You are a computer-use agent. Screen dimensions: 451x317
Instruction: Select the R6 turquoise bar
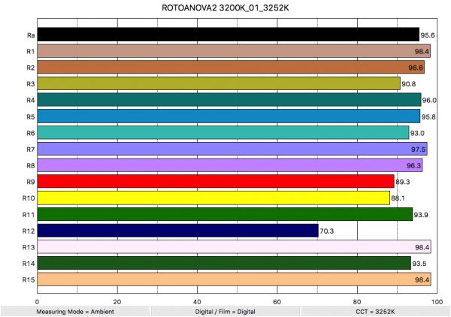coord(223,132)
